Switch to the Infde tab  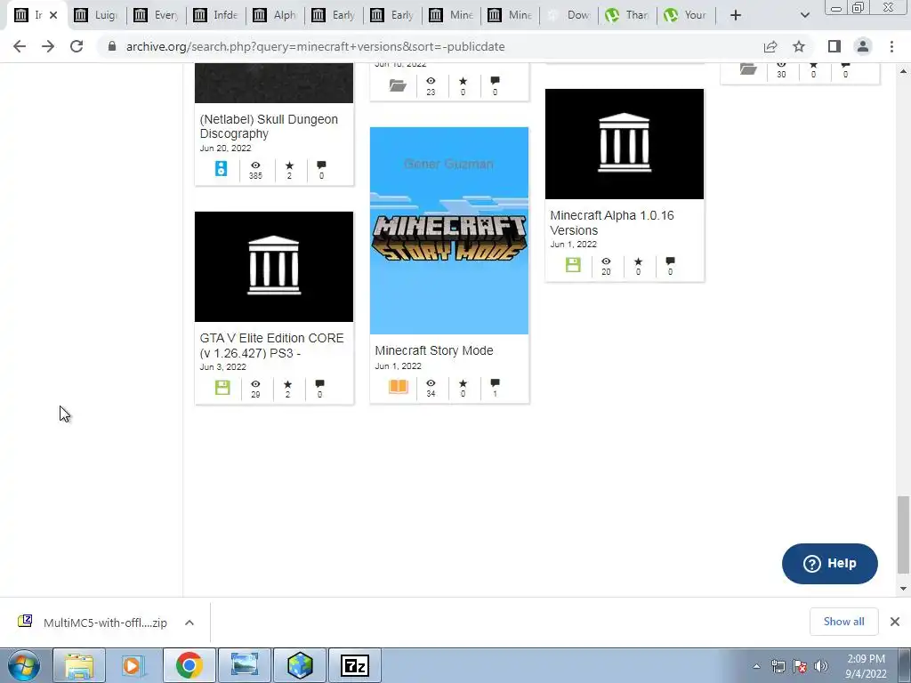click(x=215, y=15)
